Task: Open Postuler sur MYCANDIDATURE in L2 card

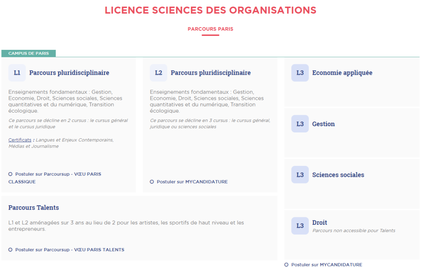Action: [192, 182]
